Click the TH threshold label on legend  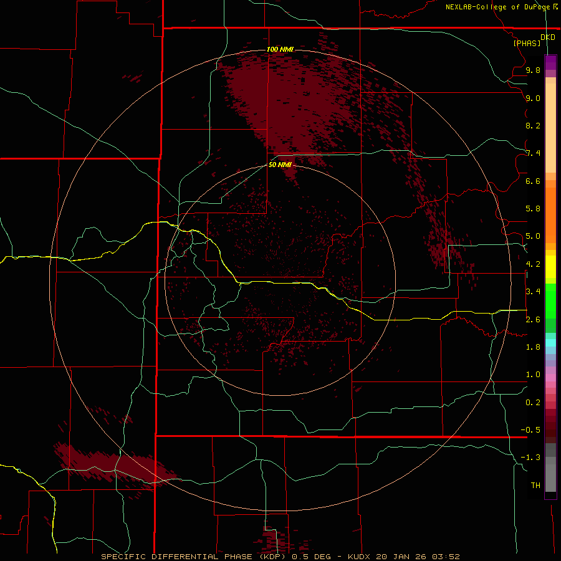tap(535, 486)
